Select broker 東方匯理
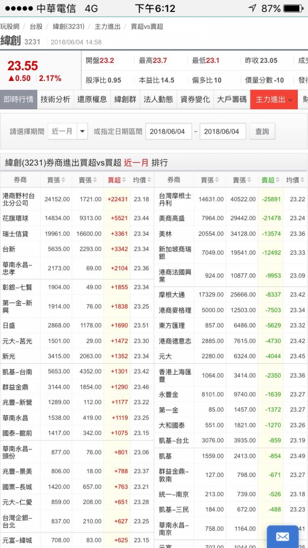Screen dimensions: 308x548 [172, 326]
